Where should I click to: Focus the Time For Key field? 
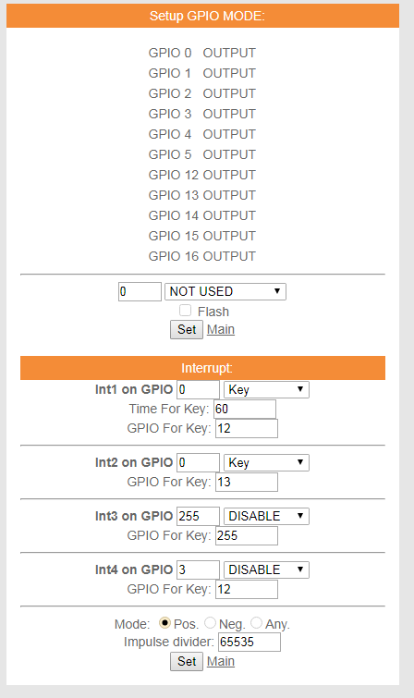click(245, 409)
